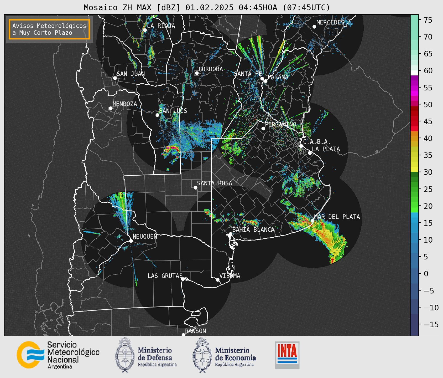Click the Avisos Meteorológicos a Muy Corto Plazo box
The height and width of the screenshot is (378, 443).
pyautogui.click(x=49, y=29)
